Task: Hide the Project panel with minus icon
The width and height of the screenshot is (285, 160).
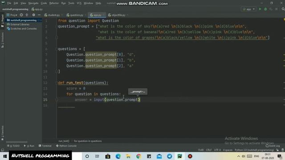Action: pyautogui.click(x=39, y=15)
